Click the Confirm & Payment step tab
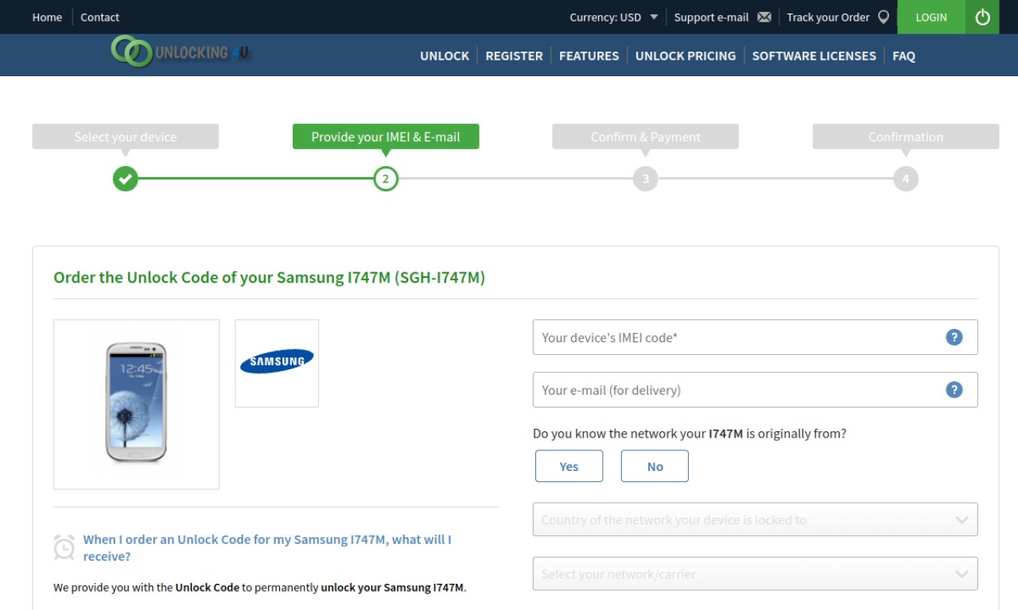 [646, 137]
